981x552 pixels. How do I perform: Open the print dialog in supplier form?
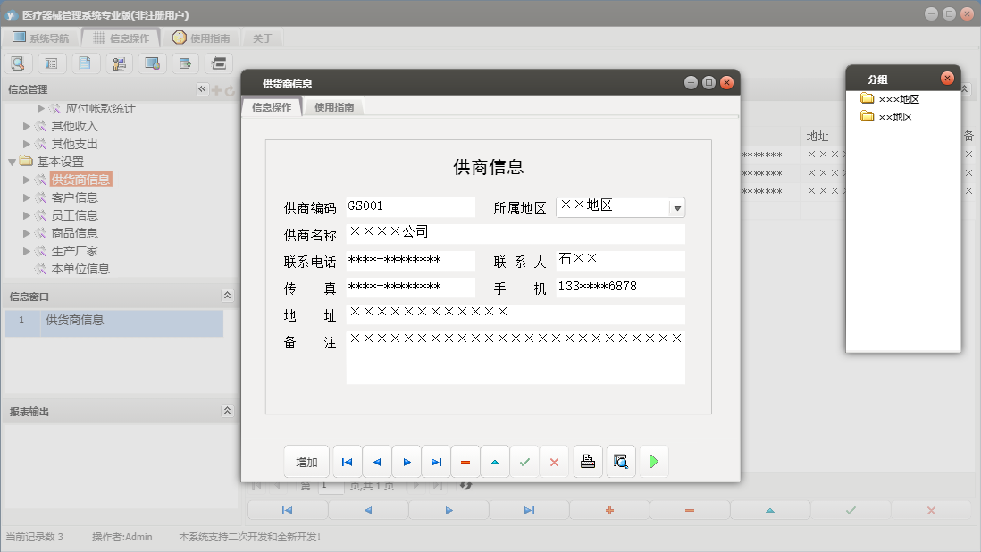coord(587,461)
